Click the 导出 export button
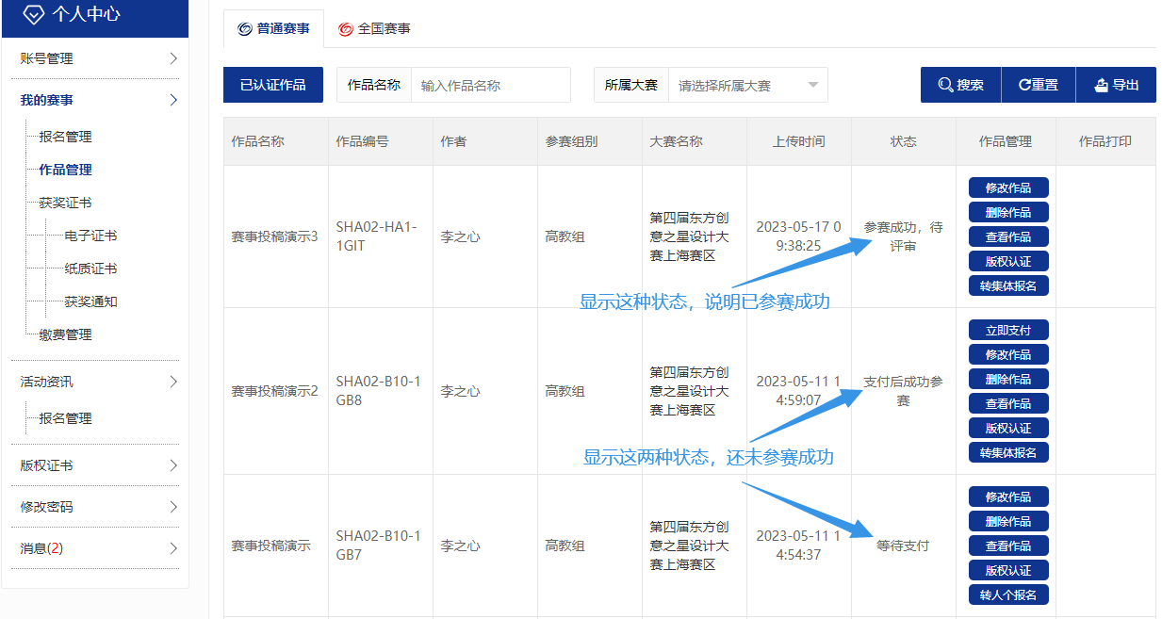The height and width of the screenshot is (619, 1162). click(1116, 85)
